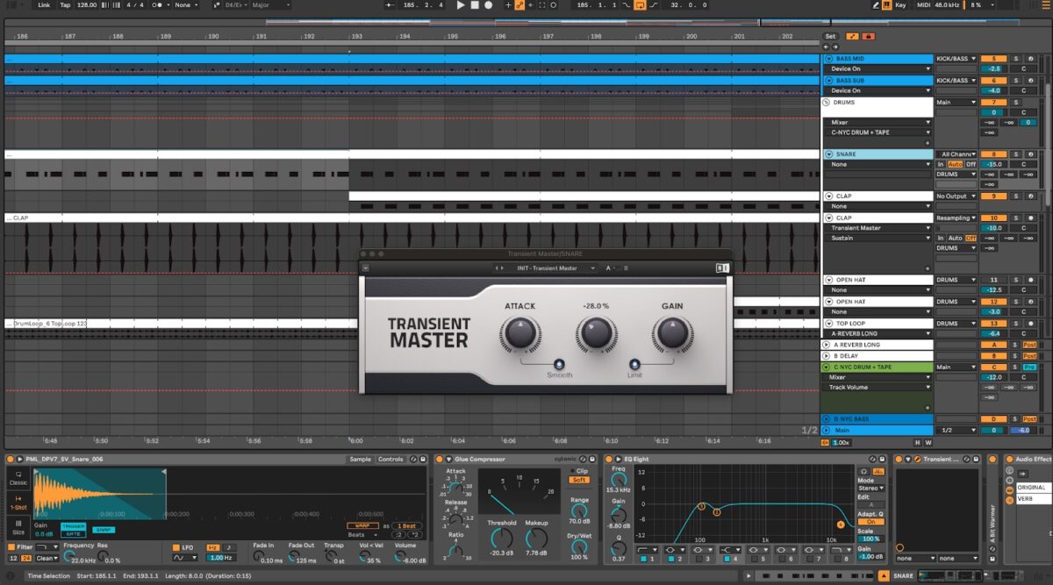Click the 128.00 tempo field

87,4
